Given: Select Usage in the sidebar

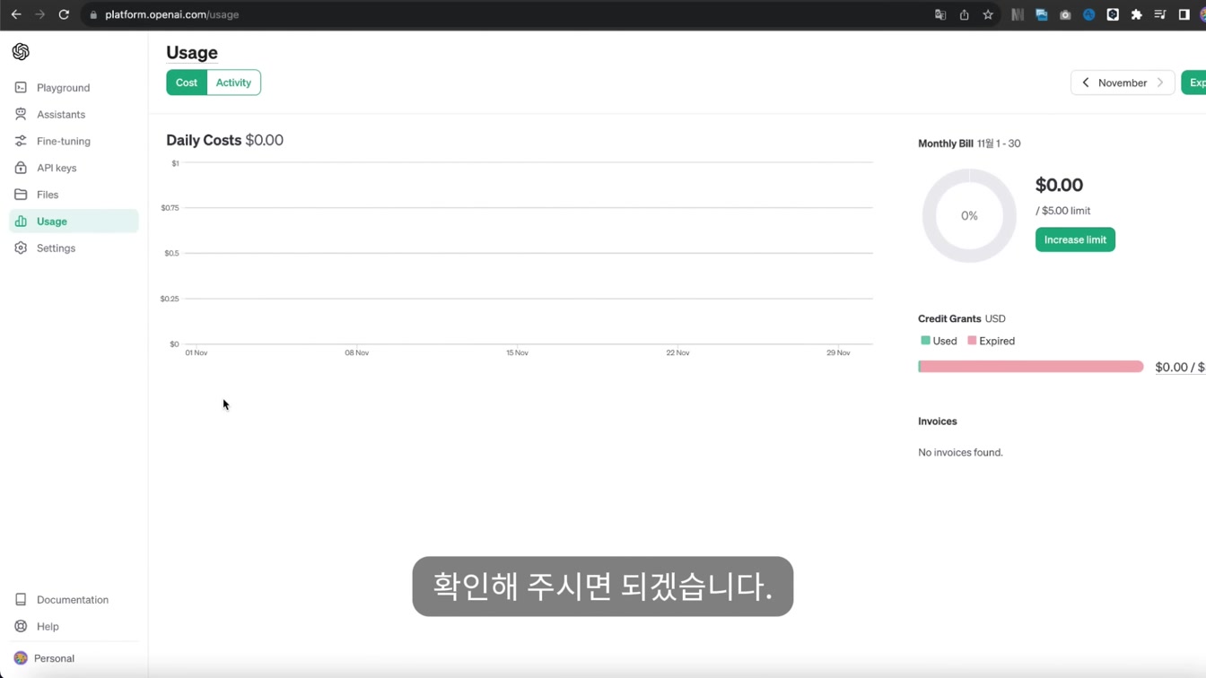Looking at the screenshot, I should pyautogui.click(x=74, y=222).
